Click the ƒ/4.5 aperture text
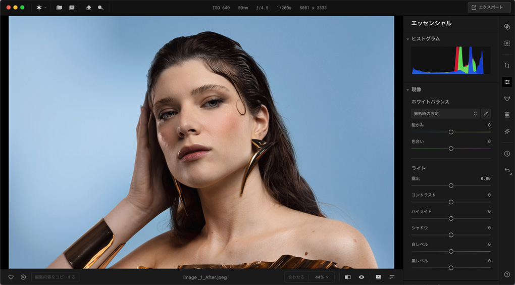515x285 pixels. [x=262, y=8]
